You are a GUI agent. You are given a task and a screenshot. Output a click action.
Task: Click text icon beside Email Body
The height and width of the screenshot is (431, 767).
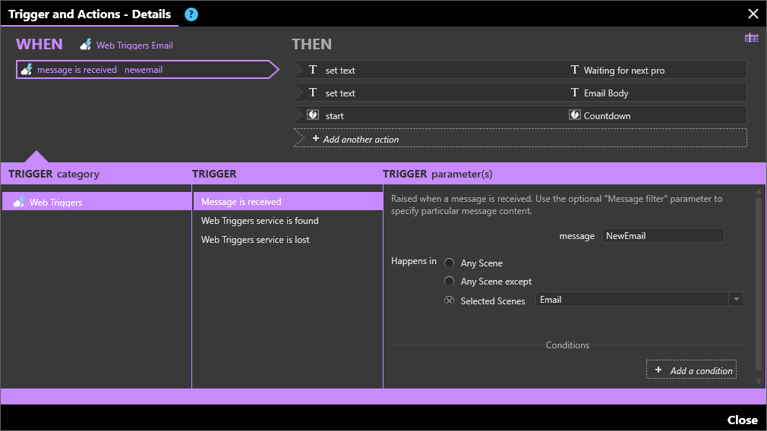point(575,93)
